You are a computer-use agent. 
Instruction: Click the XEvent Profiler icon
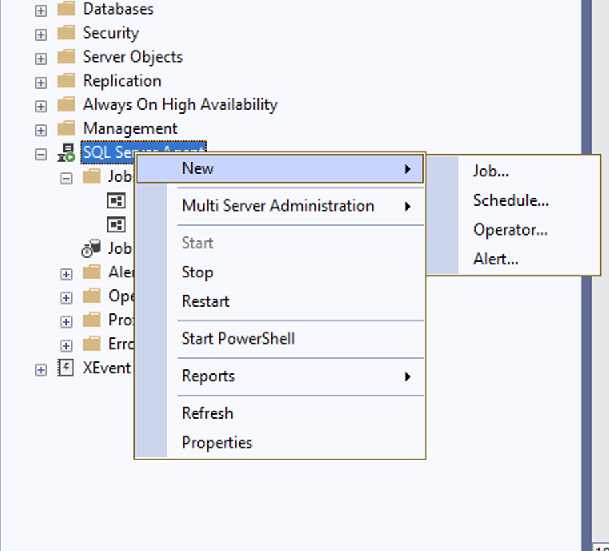tap(66, 367)
